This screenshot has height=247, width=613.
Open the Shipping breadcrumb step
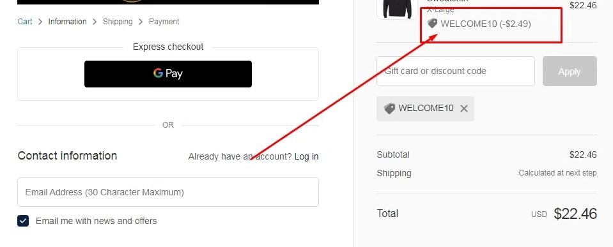pyautogui.click(x=118, y=22)
